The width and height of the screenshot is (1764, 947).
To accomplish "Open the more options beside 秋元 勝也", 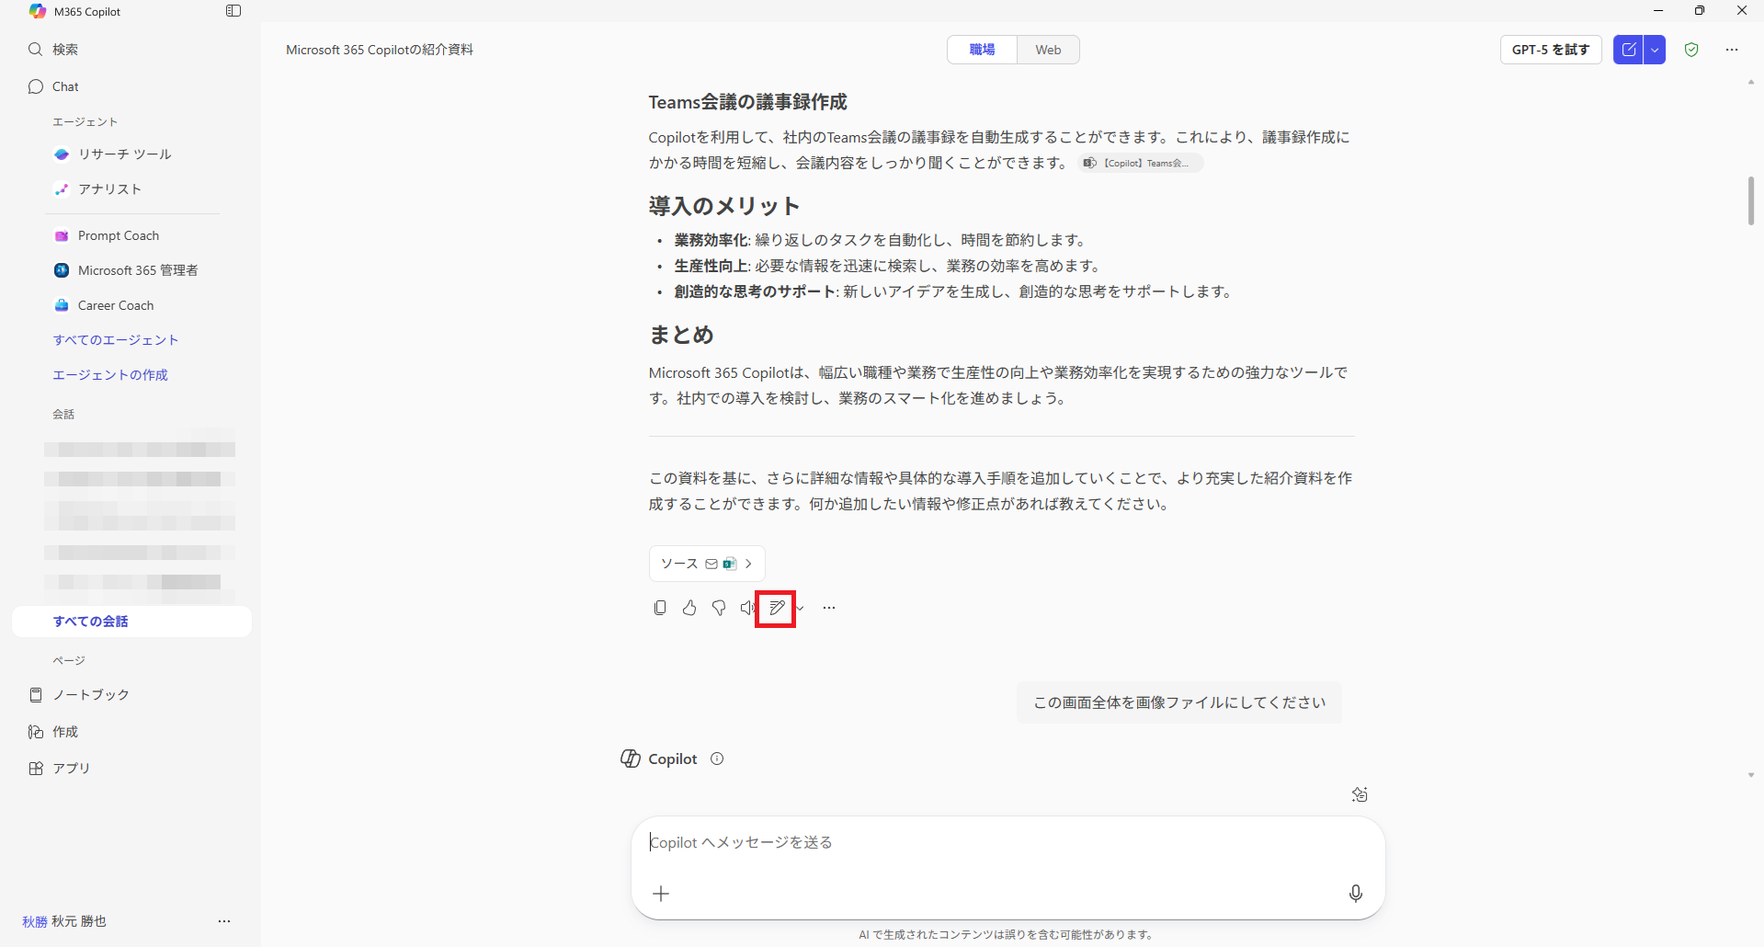I will (x=224, y=921).
